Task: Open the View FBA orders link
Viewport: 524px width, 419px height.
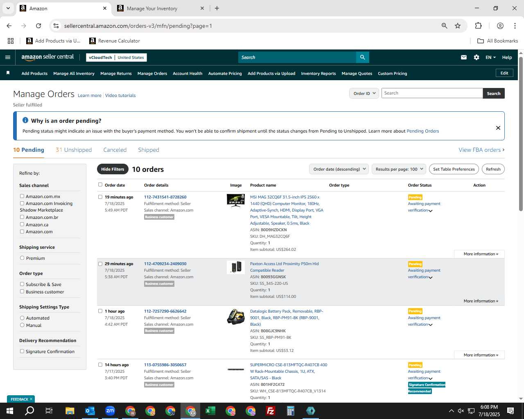Action: [x=481, y=150]
